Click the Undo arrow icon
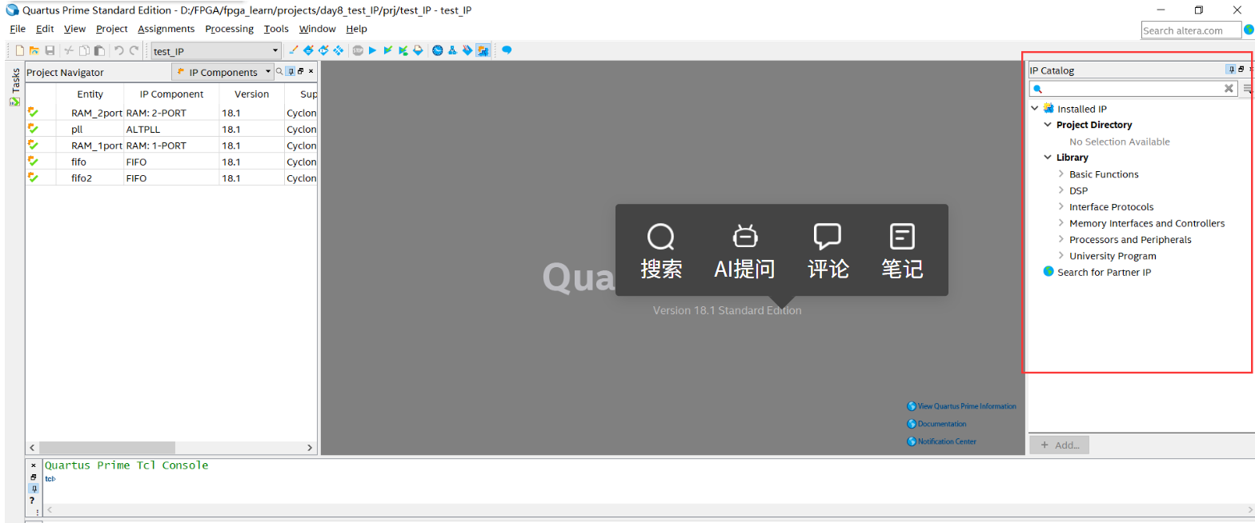 click(118, 50)
